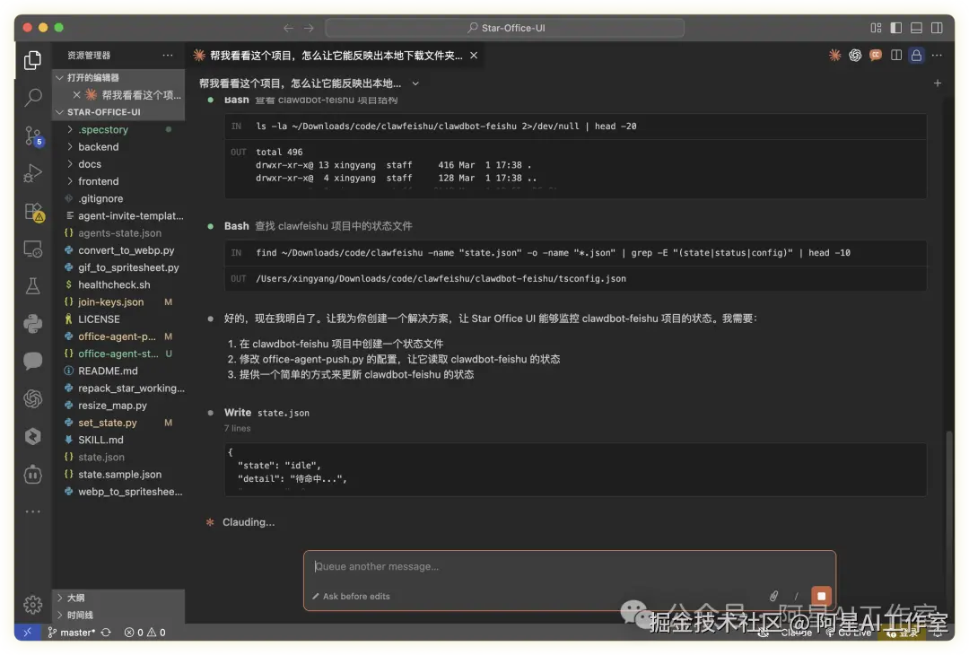Click the slash command button in input box
This screenshot has height=655, width=969.
[797, 596]
